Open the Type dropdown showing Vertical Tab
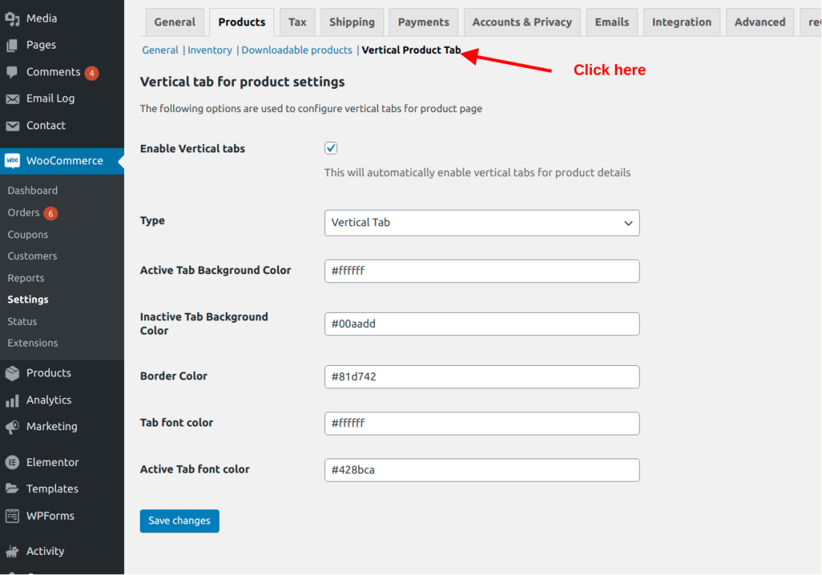The width and height of the screenshot is (822, 575). click(x=482, y=223)
